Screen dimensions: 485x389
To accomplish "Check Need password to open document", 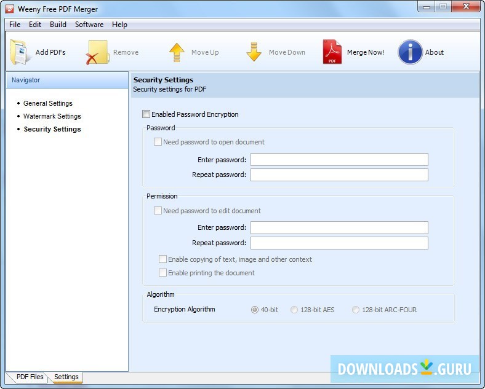I will point(158,142).
